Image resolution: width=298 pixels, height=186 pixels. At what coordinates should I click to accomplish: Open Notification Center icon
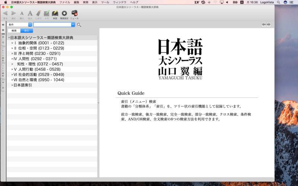(292, 2)
